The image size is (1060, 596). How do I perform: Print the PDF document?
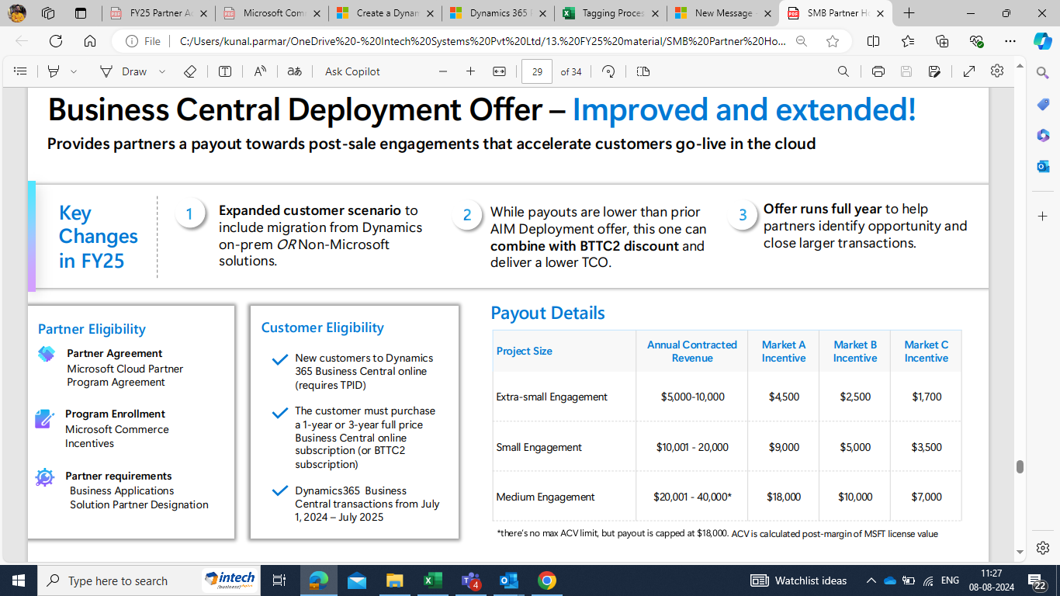click(x=877, y=71)
